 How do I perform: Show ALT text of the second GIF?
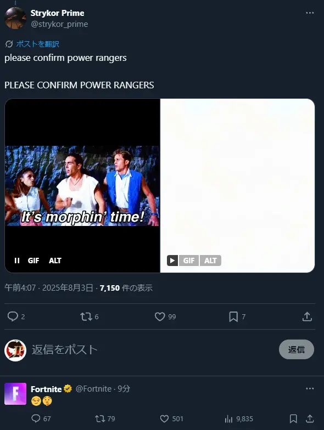click(211, 261)
